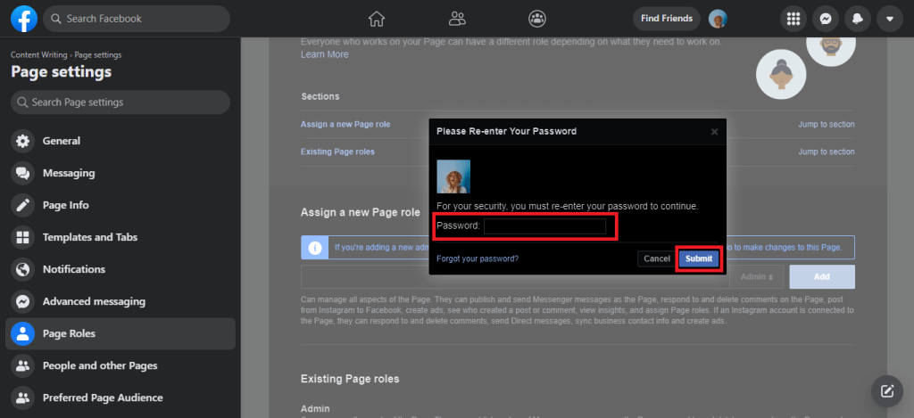The width and height of the screenshot is (914, 418).
Task: Click the info icon in blue notice
Action: point(315,248)
